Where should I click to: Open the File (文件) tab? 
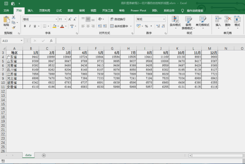coord(6,10)
